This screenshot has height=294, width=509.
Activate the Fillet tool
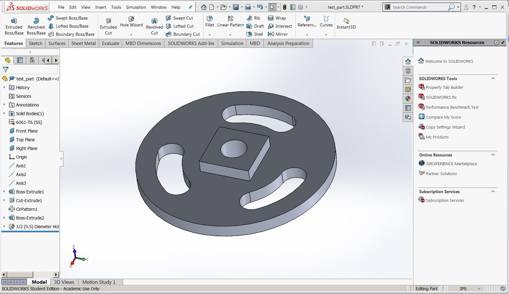[210, 22]
